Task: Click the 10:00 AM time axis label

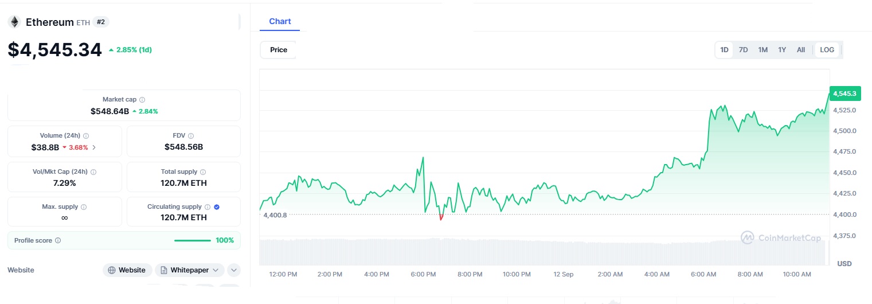Action: tap(797, 275)
